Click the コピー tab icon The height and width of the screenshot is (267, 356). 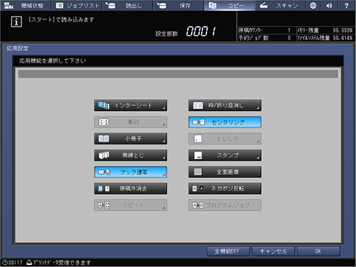[212, 6]
